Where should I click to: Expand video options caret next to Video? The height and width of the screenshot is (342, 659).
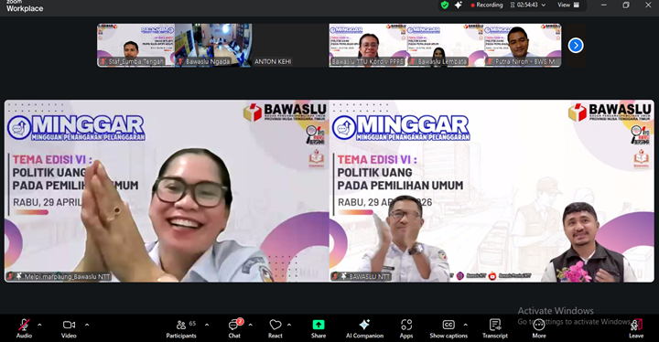pyautogui.click(x=87, y=325)
